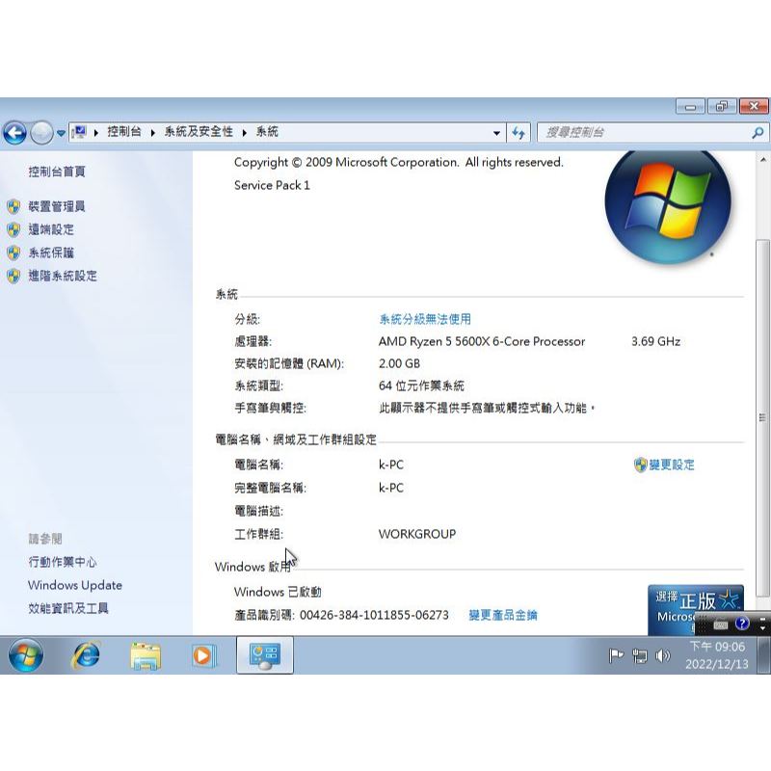Click the 變更產品金鑰 link
The height and width of the screenshot is (771, 771).
click(x=503, y=615)
